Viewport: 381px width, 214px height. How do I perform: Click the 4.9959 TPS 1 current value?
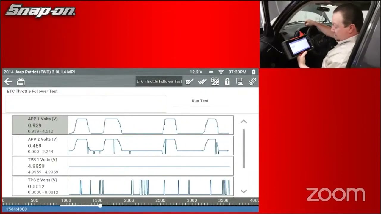tap(36, 166)
